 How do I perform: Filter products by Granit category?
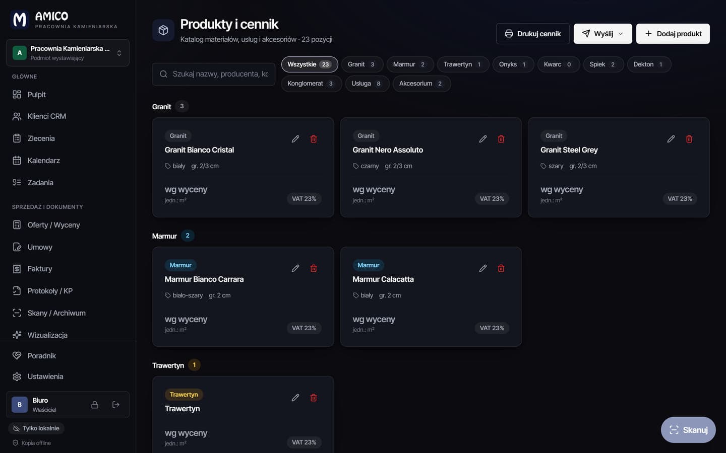[x=362, y=64]
